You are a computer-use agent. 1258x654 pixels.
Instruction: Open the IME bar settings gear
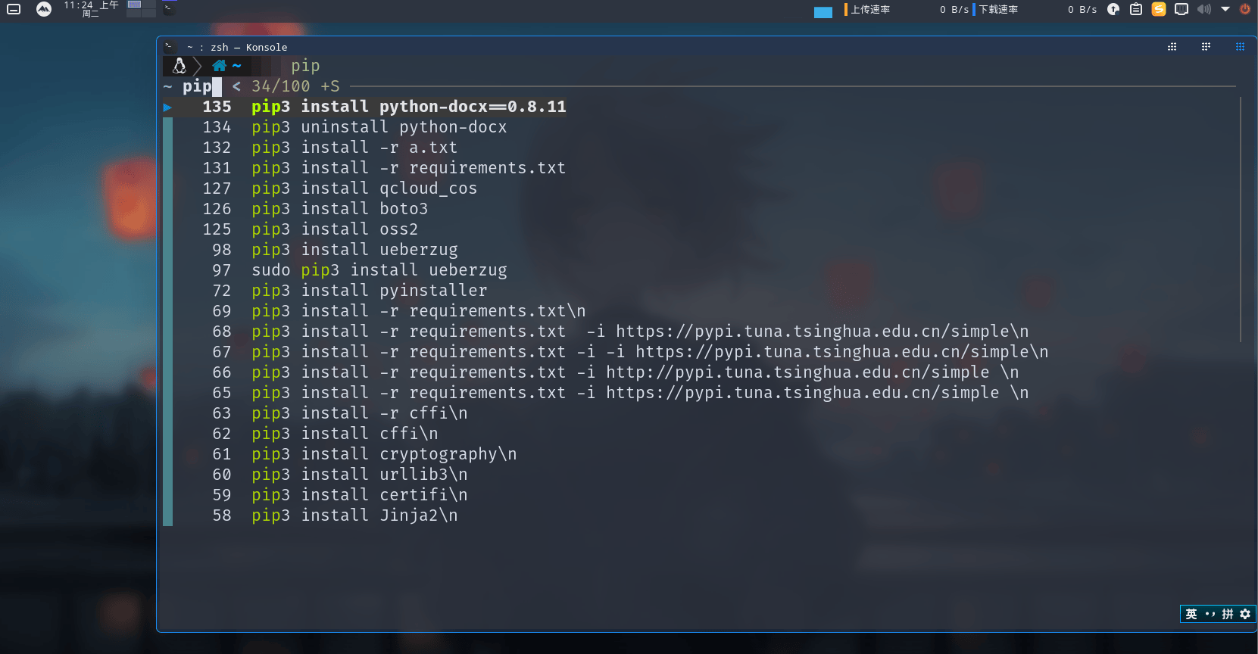click(x=1245, y=614)
